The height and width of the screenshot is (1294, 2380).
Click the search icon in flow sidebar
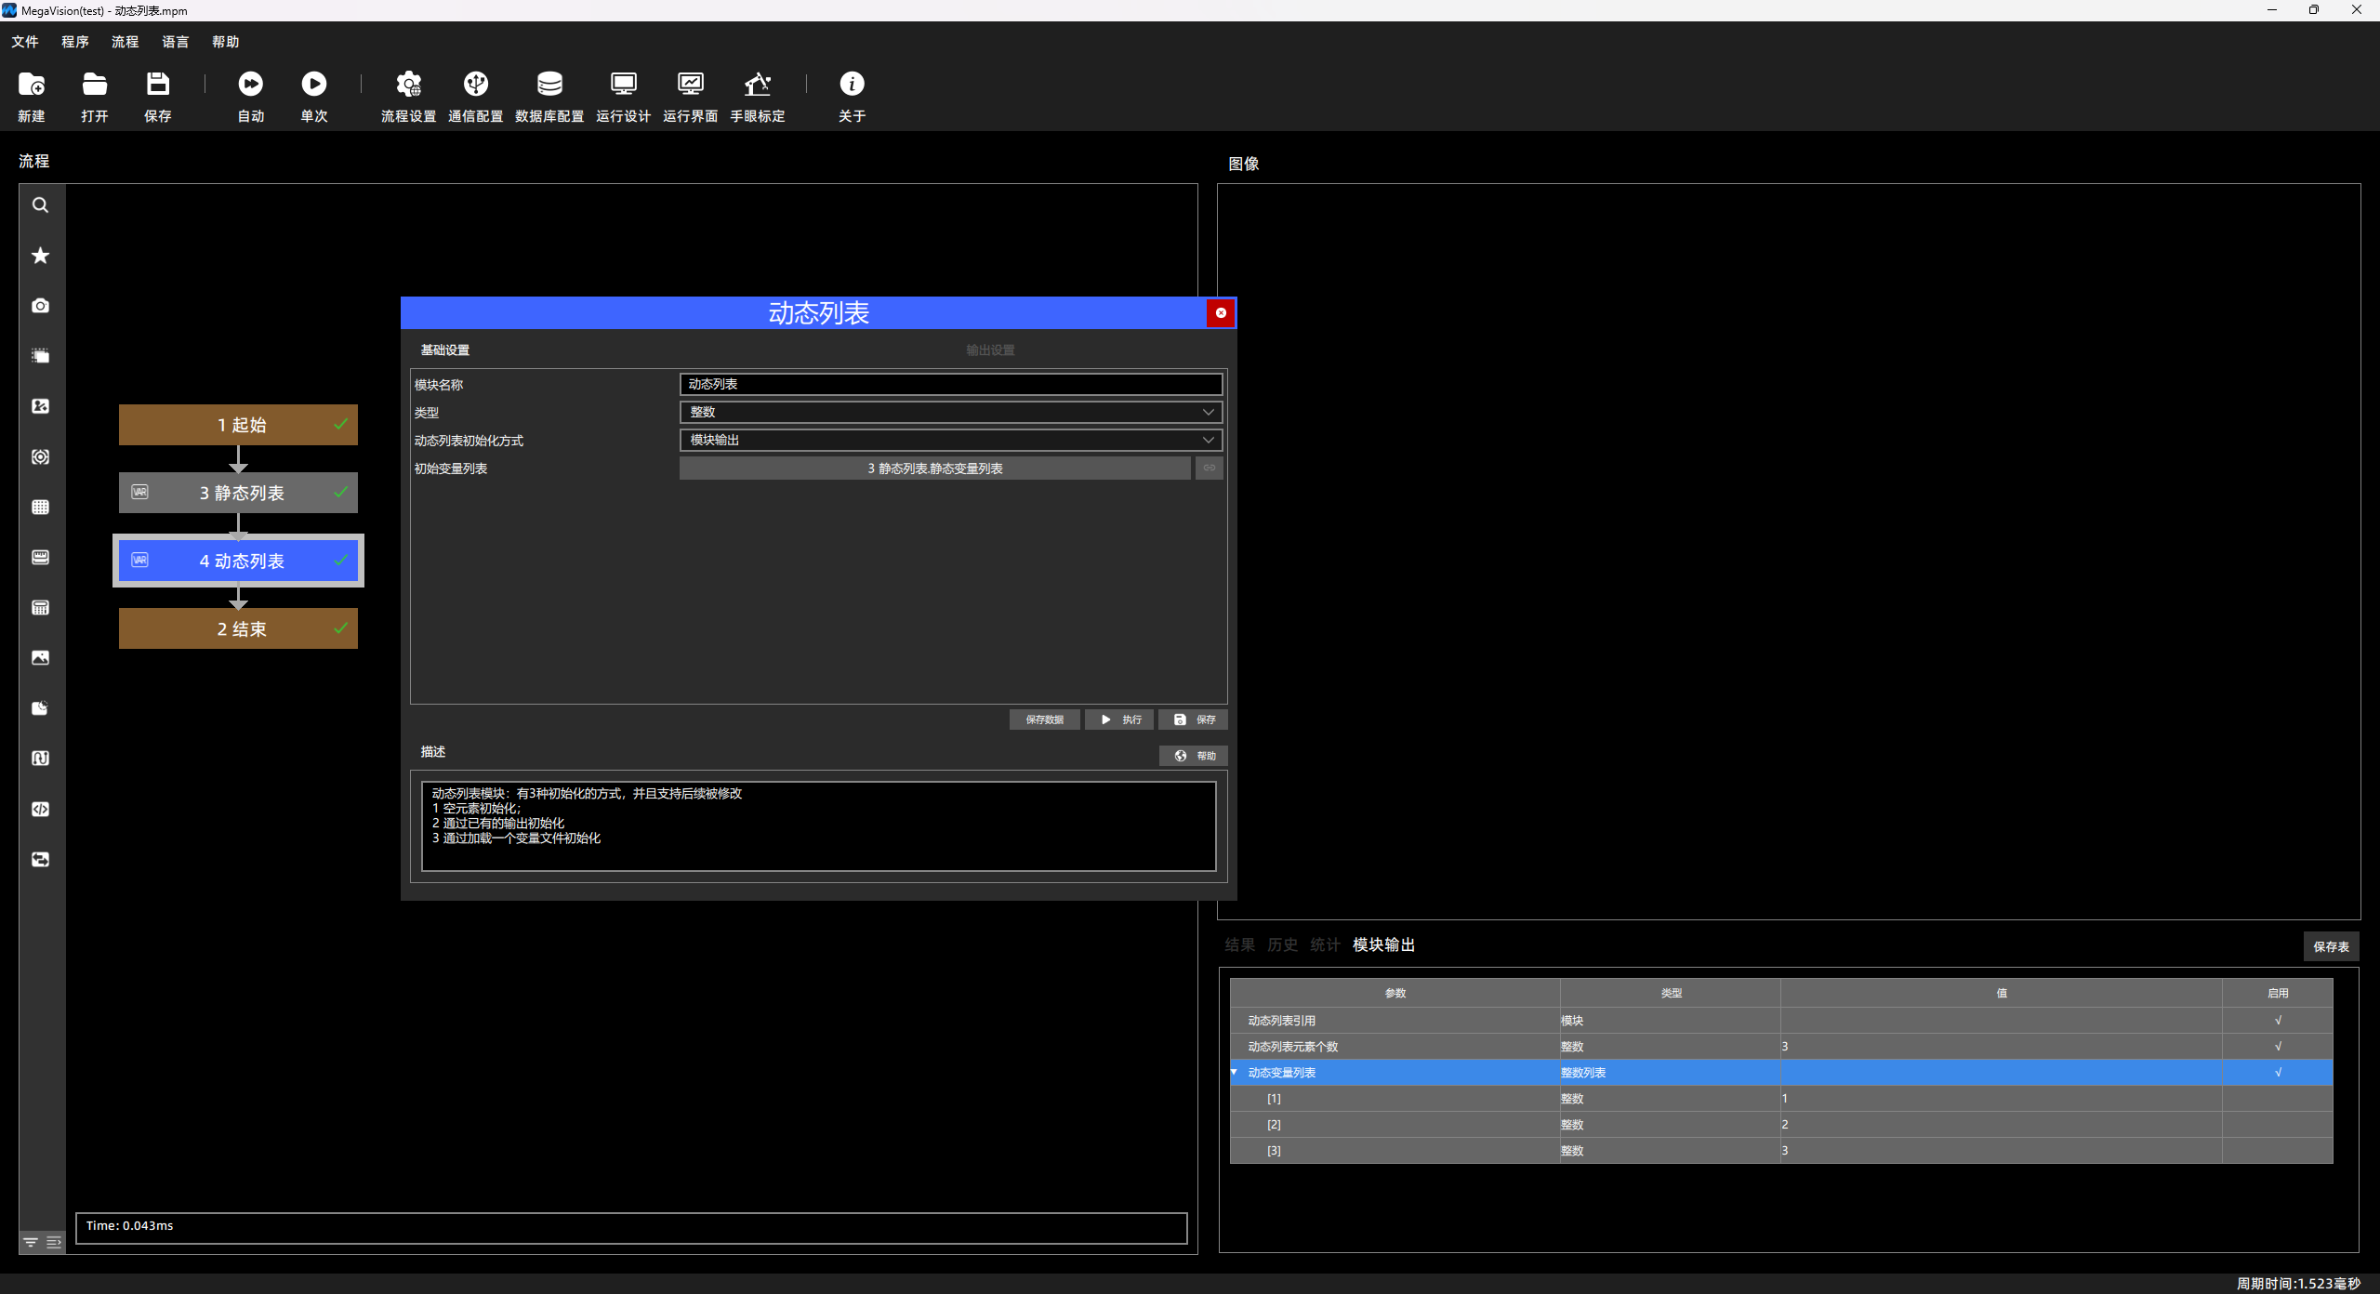[x=40, y=205]
